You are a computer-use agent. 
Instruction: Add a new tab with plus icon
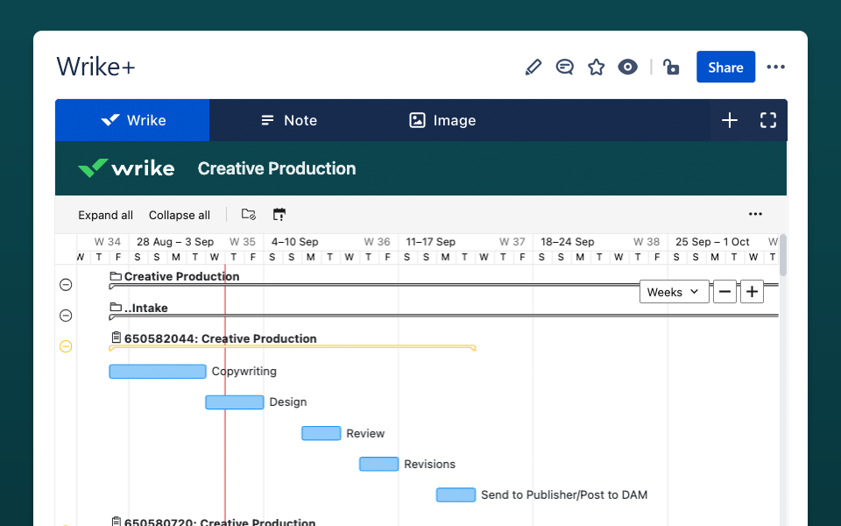click(x=730, y=120)
